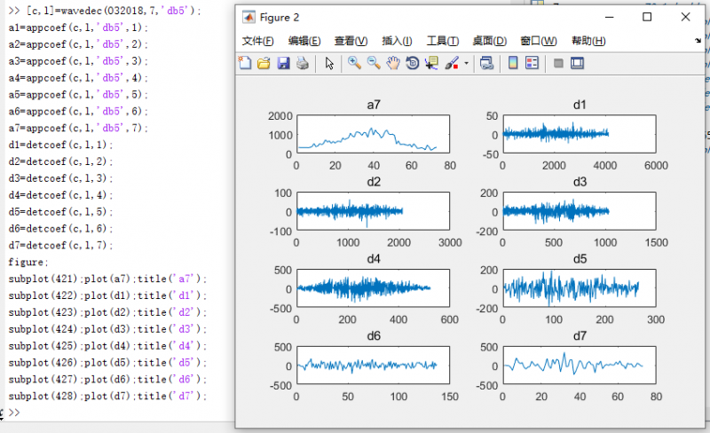710x433 pixels.
Task: Click the Link Plot icon
Action: point(486,63)
